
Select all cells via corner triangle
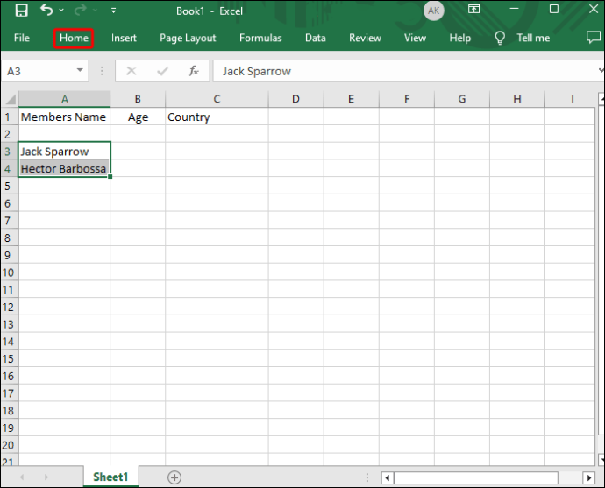coord(11,100)
